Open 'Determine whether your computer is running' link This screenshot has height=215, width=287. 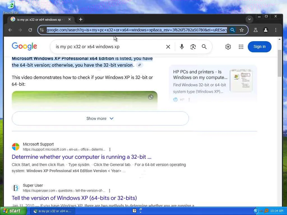point(82,157)
